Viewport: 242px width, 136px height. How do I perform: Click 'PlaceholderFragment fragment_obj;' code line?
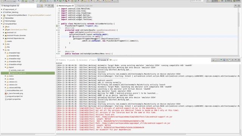[x=82, y=26]
